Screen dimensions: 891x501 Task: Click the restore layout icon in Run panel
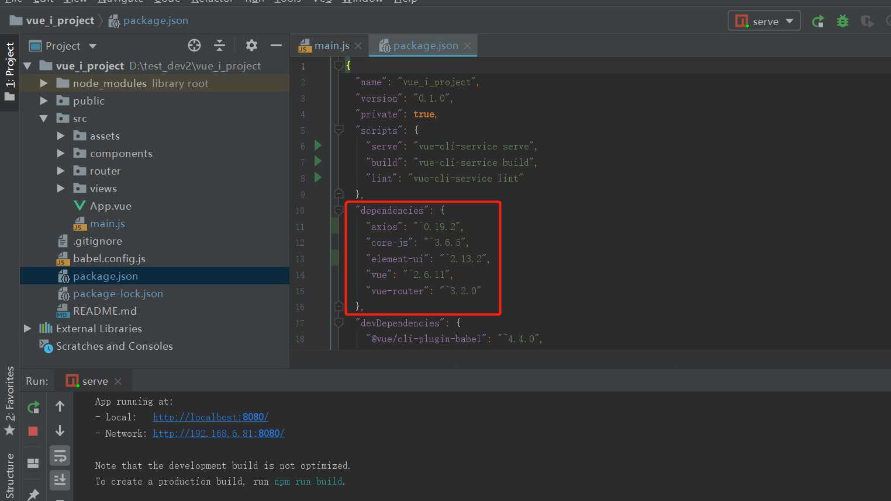33,463
